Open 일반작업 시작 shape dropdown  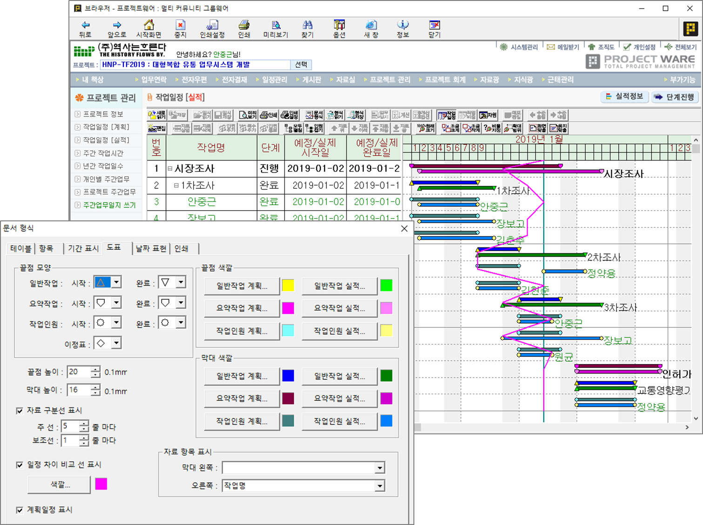pyautogui.click(x=116, y=282)
